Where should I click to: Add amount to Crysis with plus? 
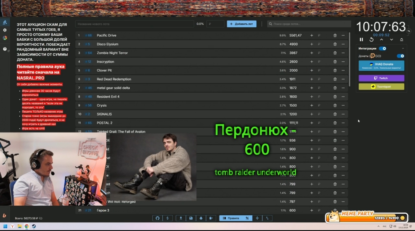[312, 105]
